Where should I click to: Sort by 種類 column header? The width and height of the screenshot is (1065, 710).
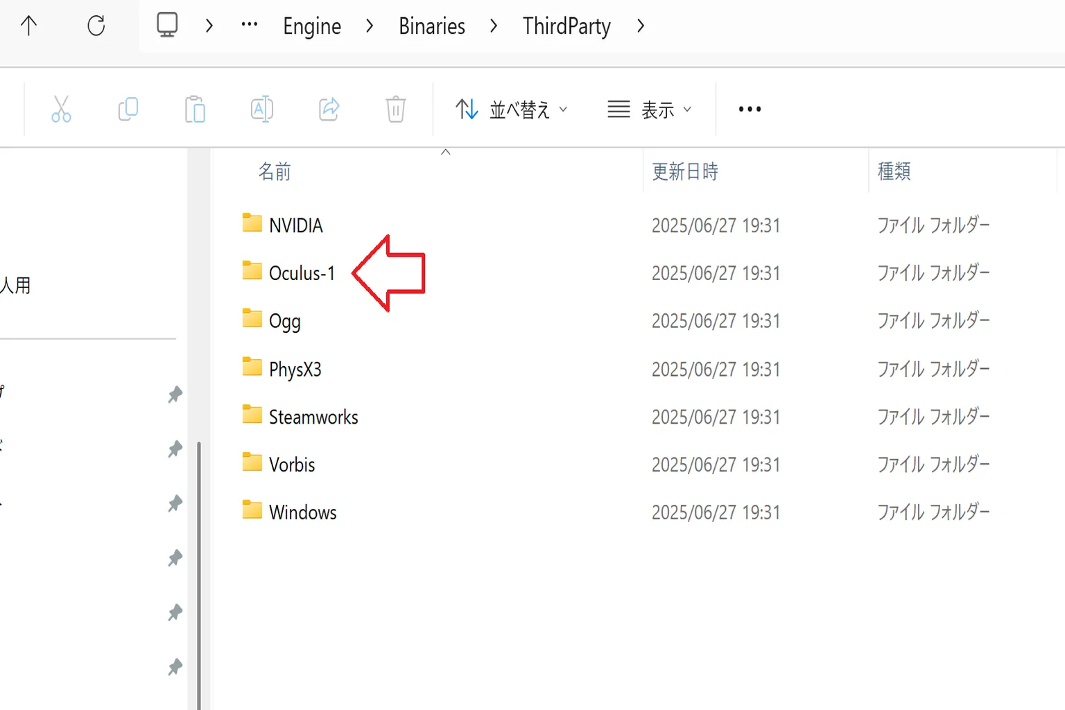point(894,171)
